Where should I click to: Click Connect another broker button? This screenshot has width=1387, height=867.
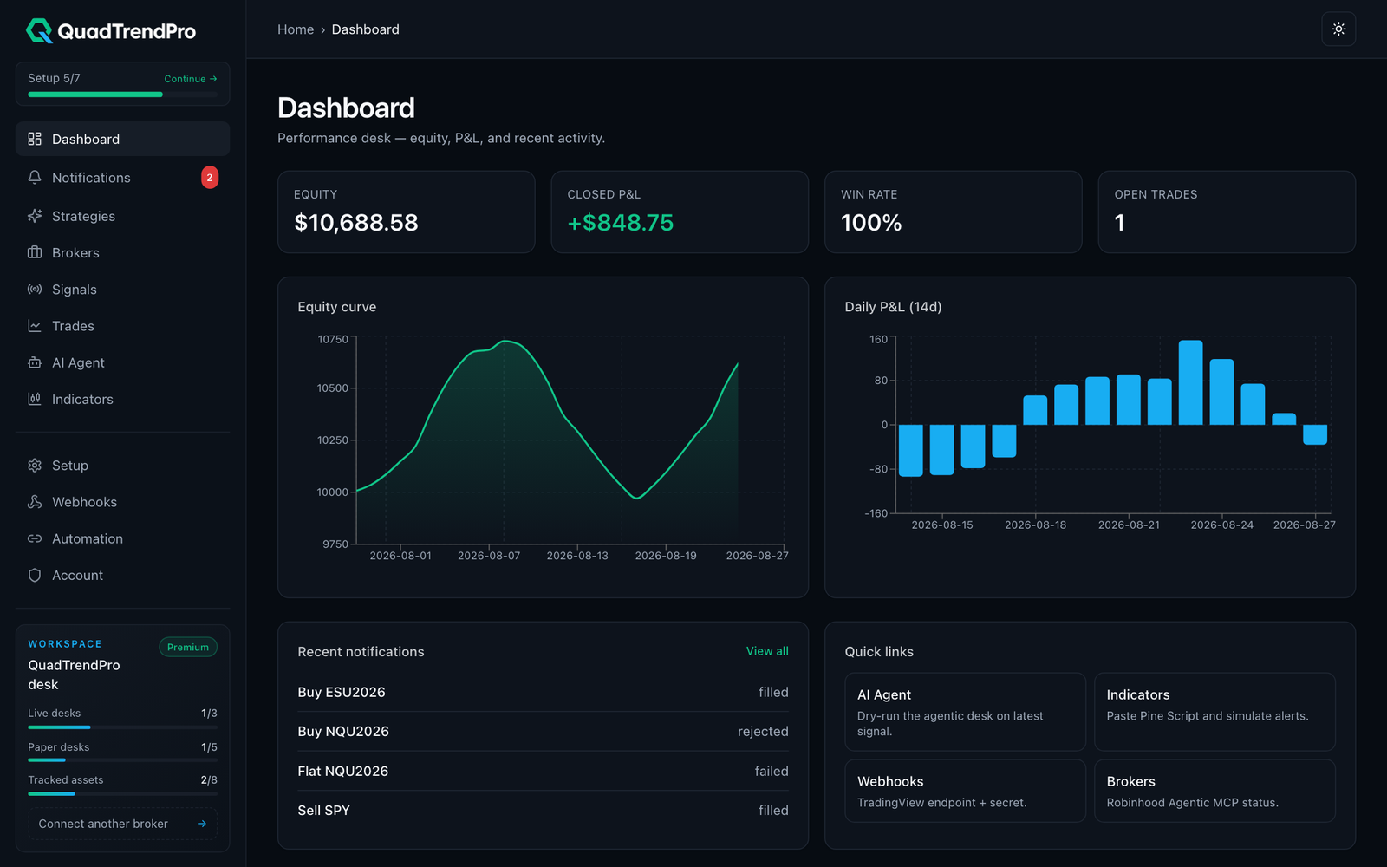122,824
